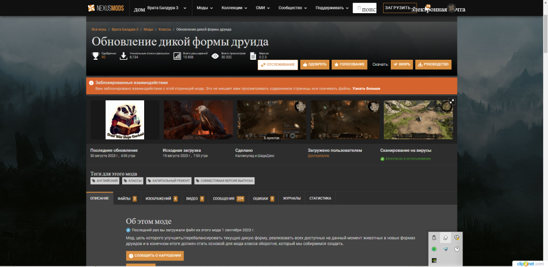Toggle the ОТСЛЕЖИВАНИЕ tracking button

point(278,65)
